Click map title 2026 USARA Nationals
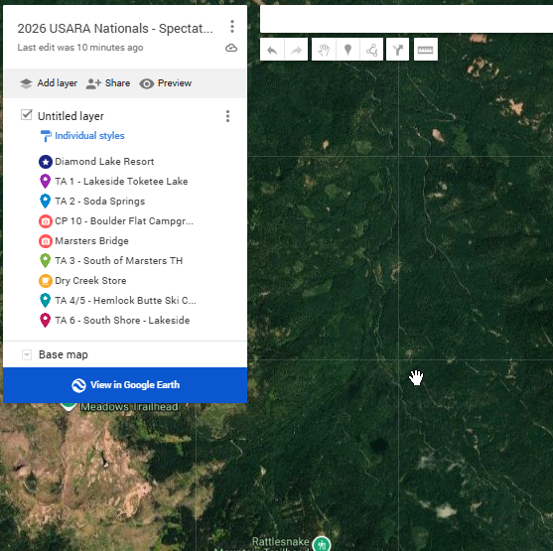Image resolution: width=553 pixels, height=551 pixels. (115, 29)
